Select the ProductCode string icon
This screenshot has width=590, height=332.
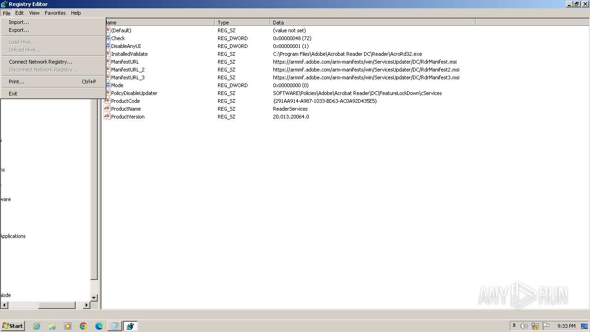point(106,101)
